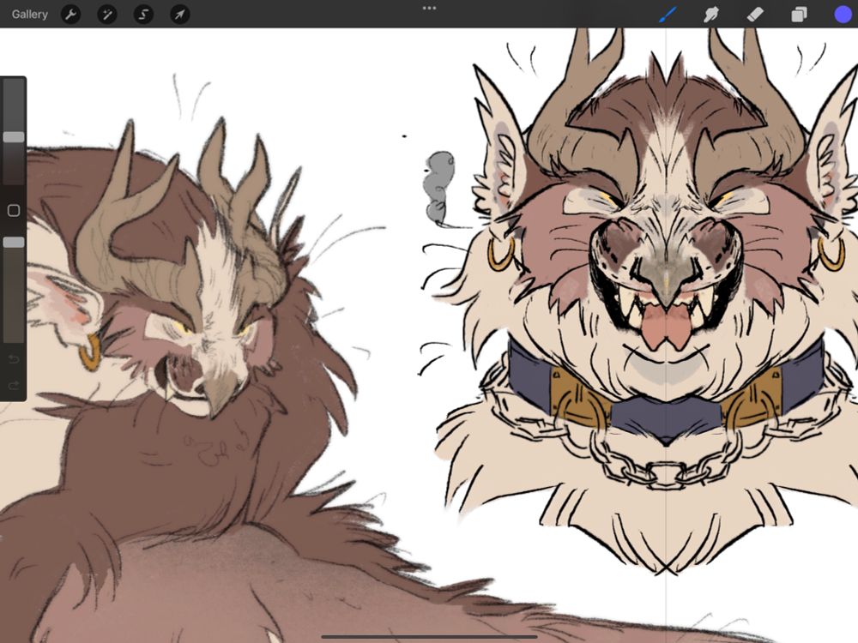Tap the redo arrow in the sidebar

(13, 386)
